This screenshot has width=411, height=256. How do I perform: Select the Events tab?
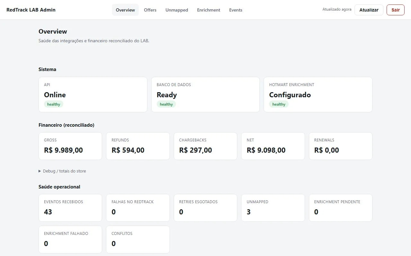click(x=236, y=10)
